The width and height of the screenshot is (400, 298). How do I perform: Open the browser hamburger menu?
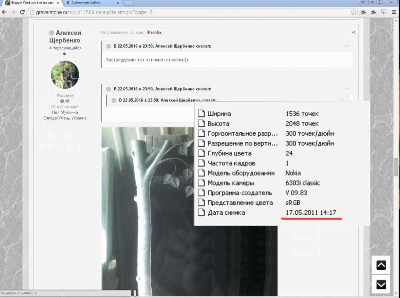pos(394,12)
